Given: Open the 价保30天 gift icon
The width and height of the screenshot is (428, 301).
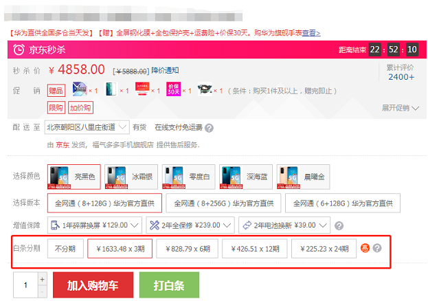Looking at the screenshot, I should (174, 89).
